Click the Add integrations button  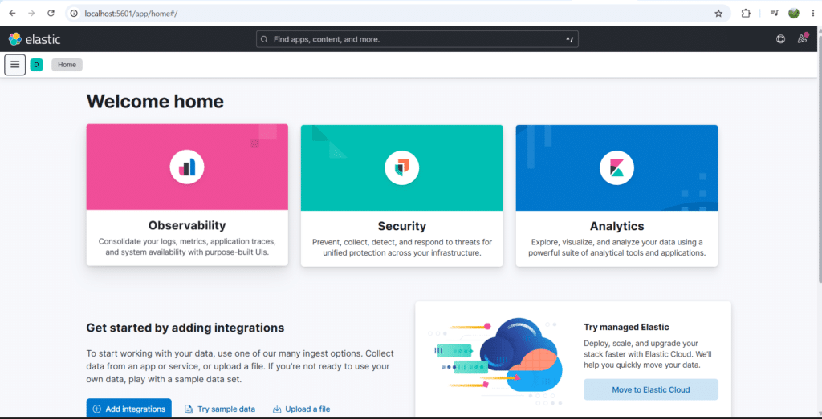pyautogui.click(x=129, y=409)
